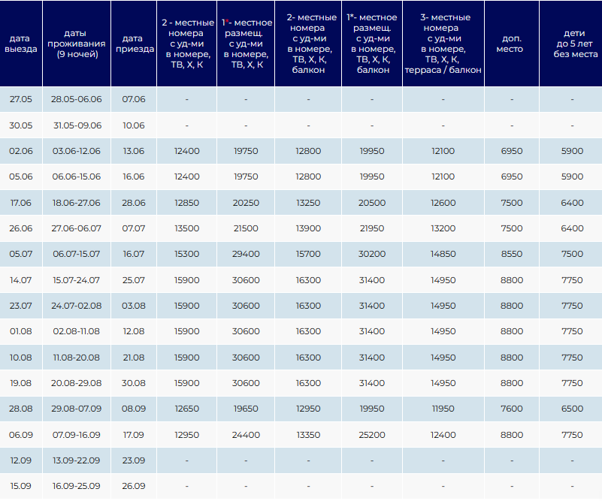Click extra bed price 7600
Image resolution: width=602 pixels, height=501 pixels.
(512, 409)
